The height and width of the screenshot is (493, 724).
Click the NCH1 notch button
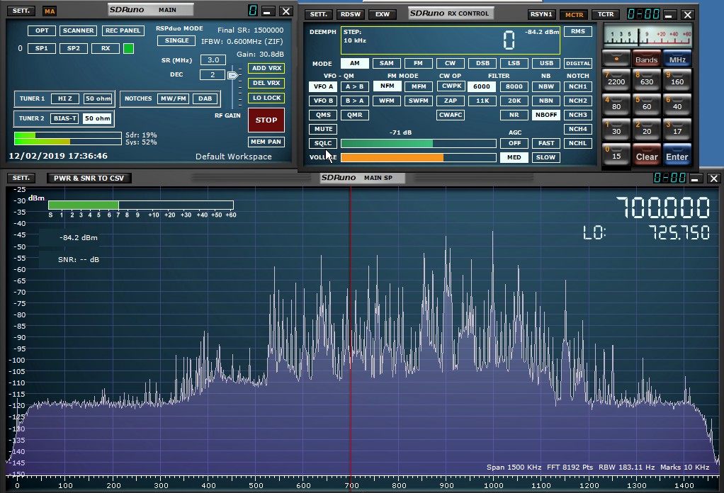click(578, 86)
